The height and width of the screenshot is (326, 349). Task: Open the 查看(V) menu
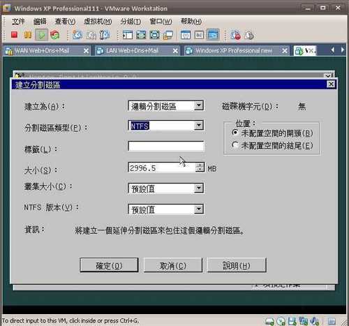click(65, 22)
